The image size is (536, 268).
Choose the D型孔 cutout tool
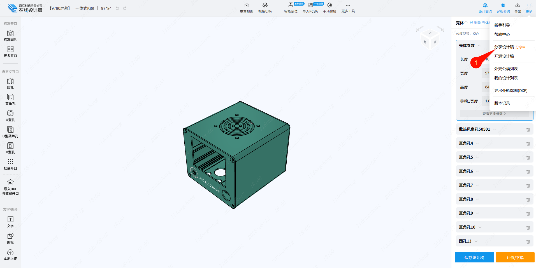(x=10, y=148)
